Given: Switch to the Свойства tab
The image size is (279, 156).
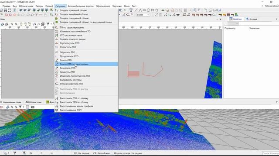Looking at the screenshot, I should click(x=235, y=19).
